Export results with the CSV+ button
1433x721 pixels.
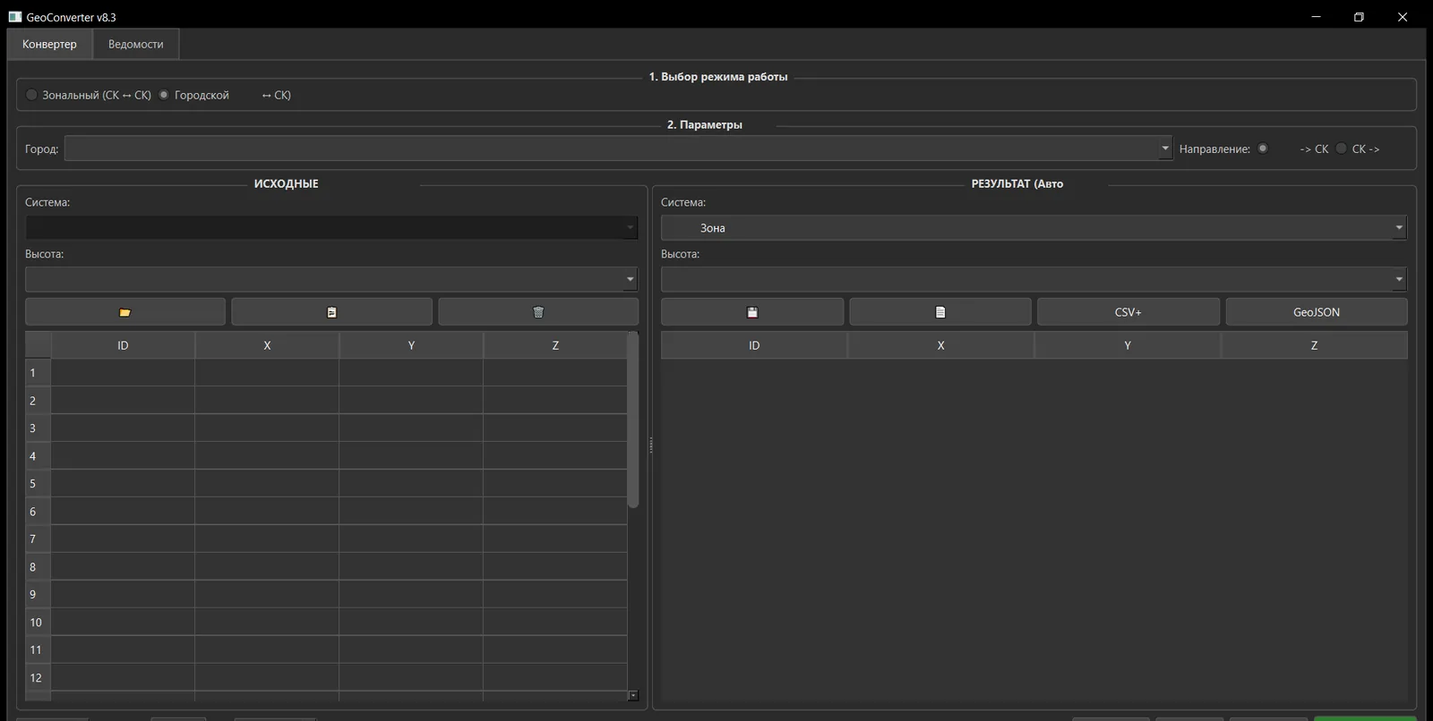1128,312
